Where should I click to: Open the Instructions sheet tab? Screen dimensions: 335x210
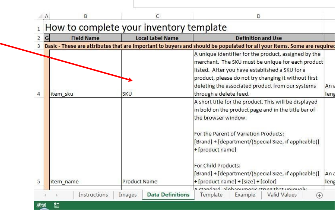[x=93, y=195]
